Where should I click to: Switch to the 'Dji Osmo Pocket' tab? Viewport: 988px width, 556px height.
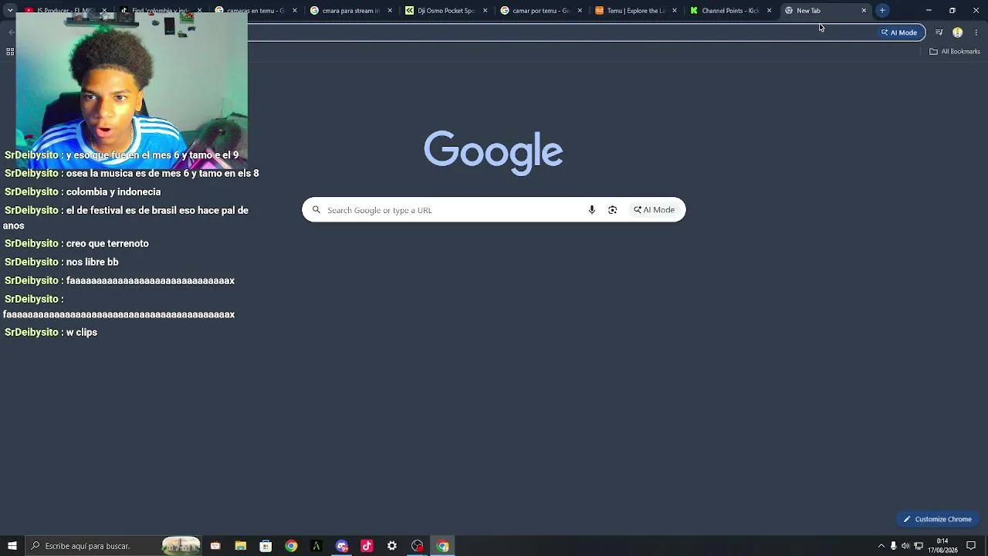445,11
